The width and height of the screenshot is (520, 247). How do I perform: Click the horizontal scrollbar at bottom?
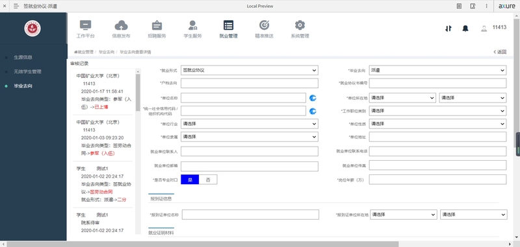tap(202, 244)
